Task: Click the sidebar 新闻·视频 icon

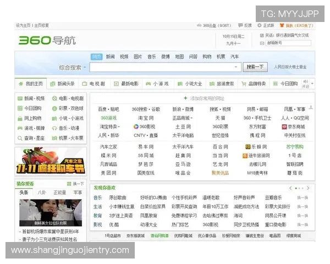Action: (20, 98)
